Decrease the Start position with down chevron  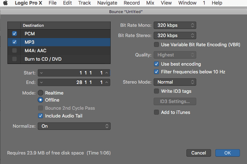41,73
